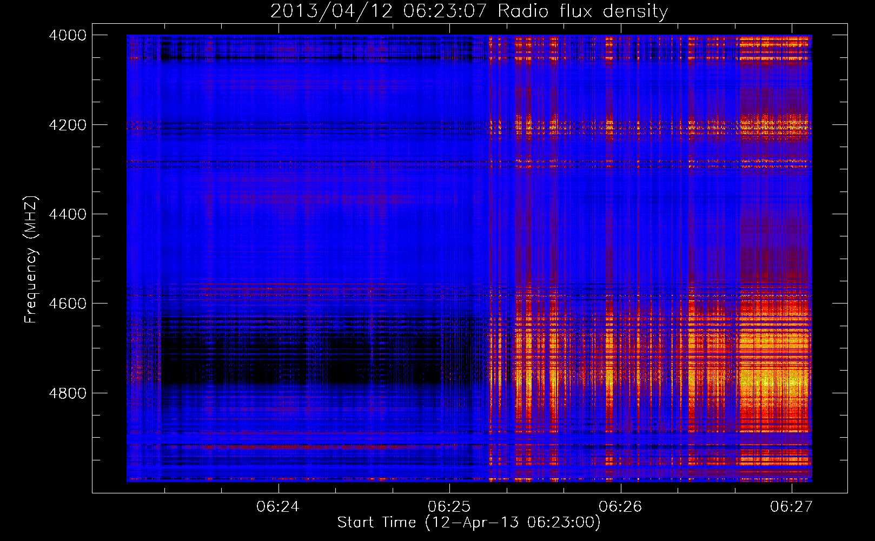Click the 4200 frequency axis label
Viewport: 875px width, 541px height.
[x=68, y=125]
